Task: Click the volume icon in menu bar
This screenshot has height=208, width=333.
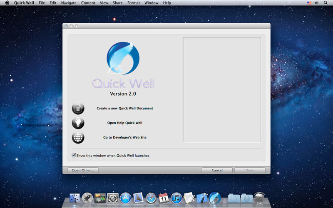Action: tap(316, 3)
